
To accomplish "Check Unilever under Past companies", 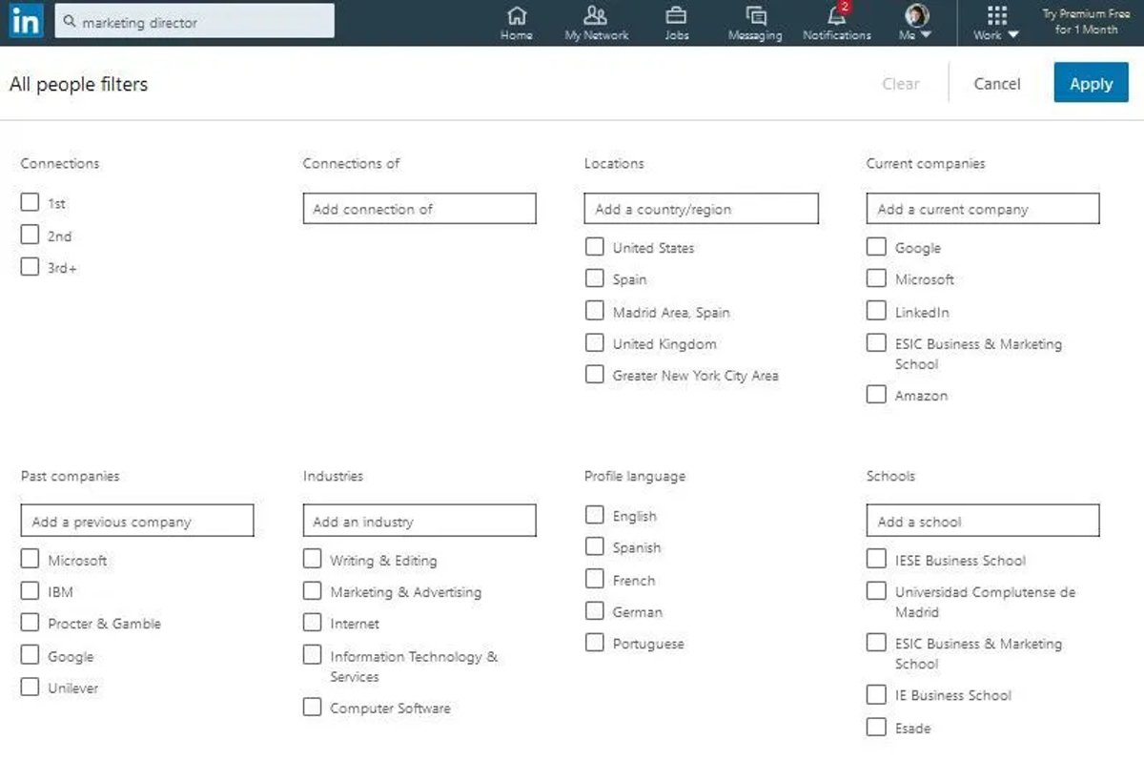I will click(x=30, y=687).
